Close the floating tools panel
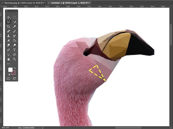Image resolution: width=173 pixels, height=129 pixels. coord(7,11)
